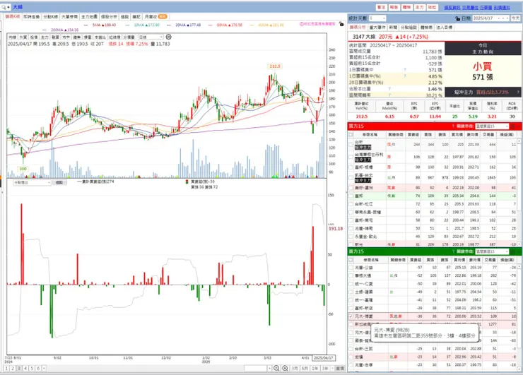This screenshot has height=375, width=523.
Task: Click the 重置 reset button below chart
Action: 339,369
